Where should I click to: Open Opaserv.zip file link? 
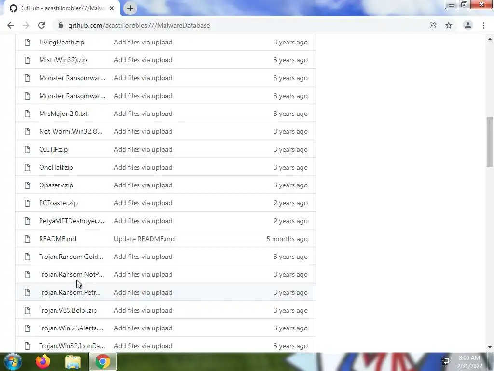point(56,185)
